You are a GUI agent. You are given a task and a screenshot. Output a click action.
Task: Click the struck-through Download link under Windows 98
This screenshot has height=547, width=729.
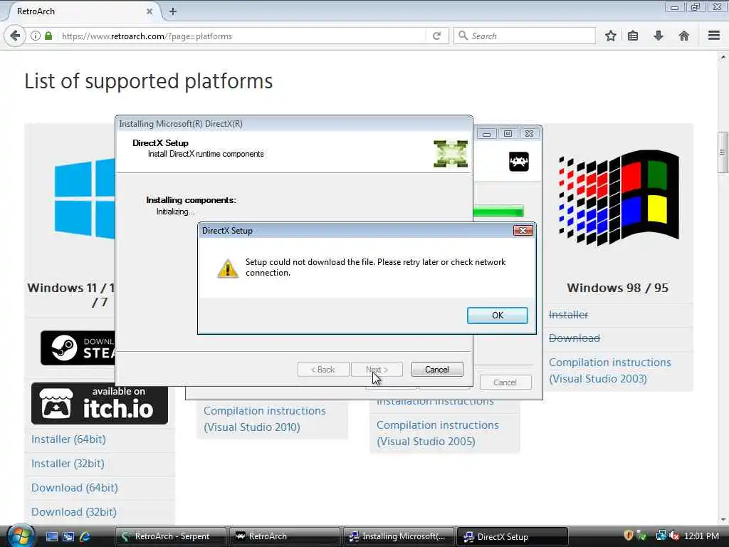575,338
